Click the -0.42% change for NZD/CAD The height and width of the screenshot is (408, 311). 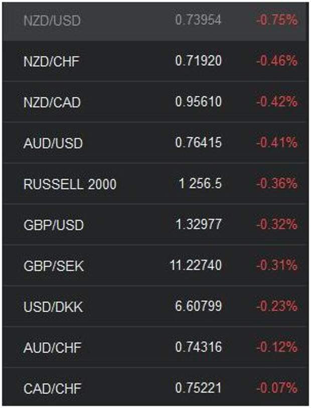[277, 101]
